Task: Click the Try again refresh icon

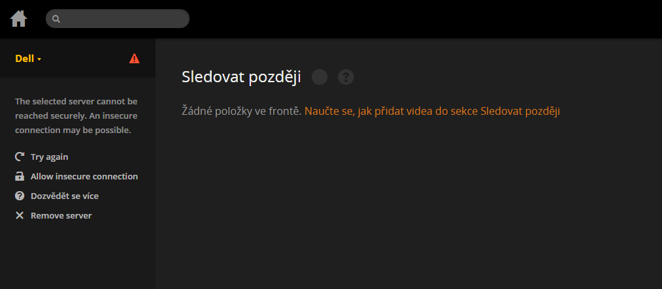Action: pos(20,157)
